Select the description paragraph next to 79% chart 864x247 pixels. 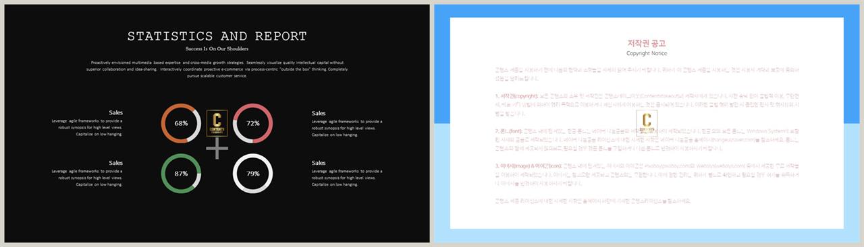point(348,178)
